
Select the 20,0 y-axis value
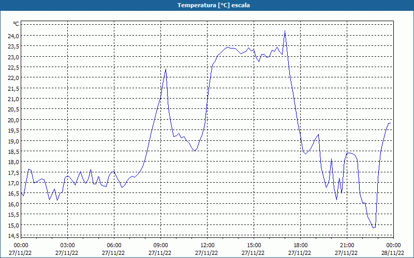[13, 120]
